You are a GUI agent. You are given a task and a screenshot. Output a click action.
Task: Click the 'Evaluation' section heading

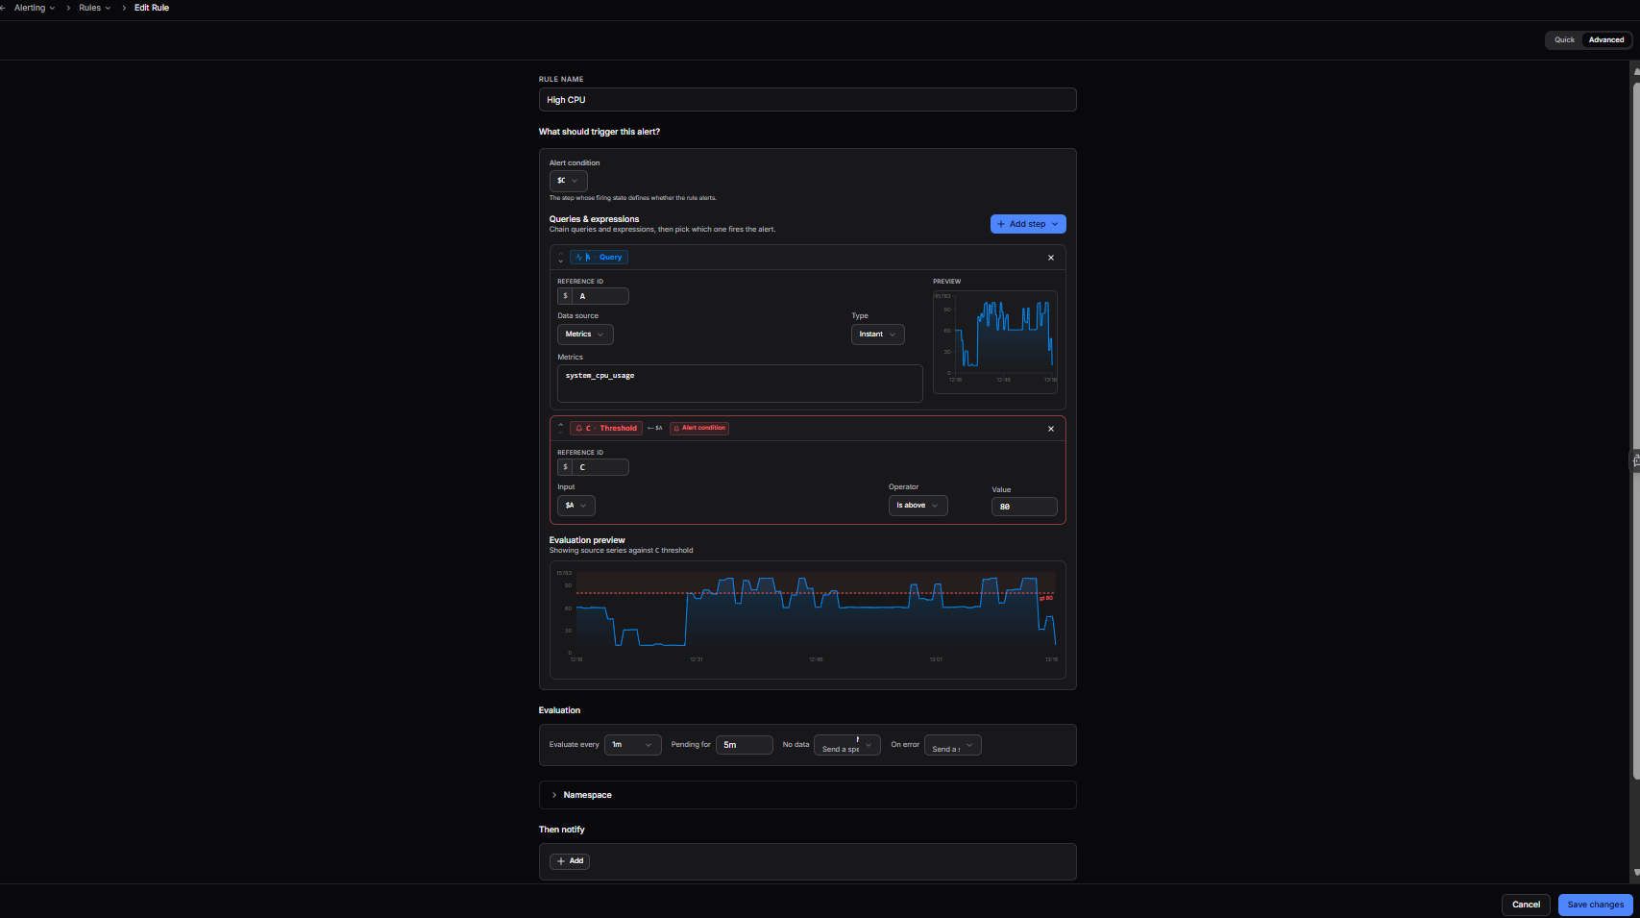pos(559,710)
